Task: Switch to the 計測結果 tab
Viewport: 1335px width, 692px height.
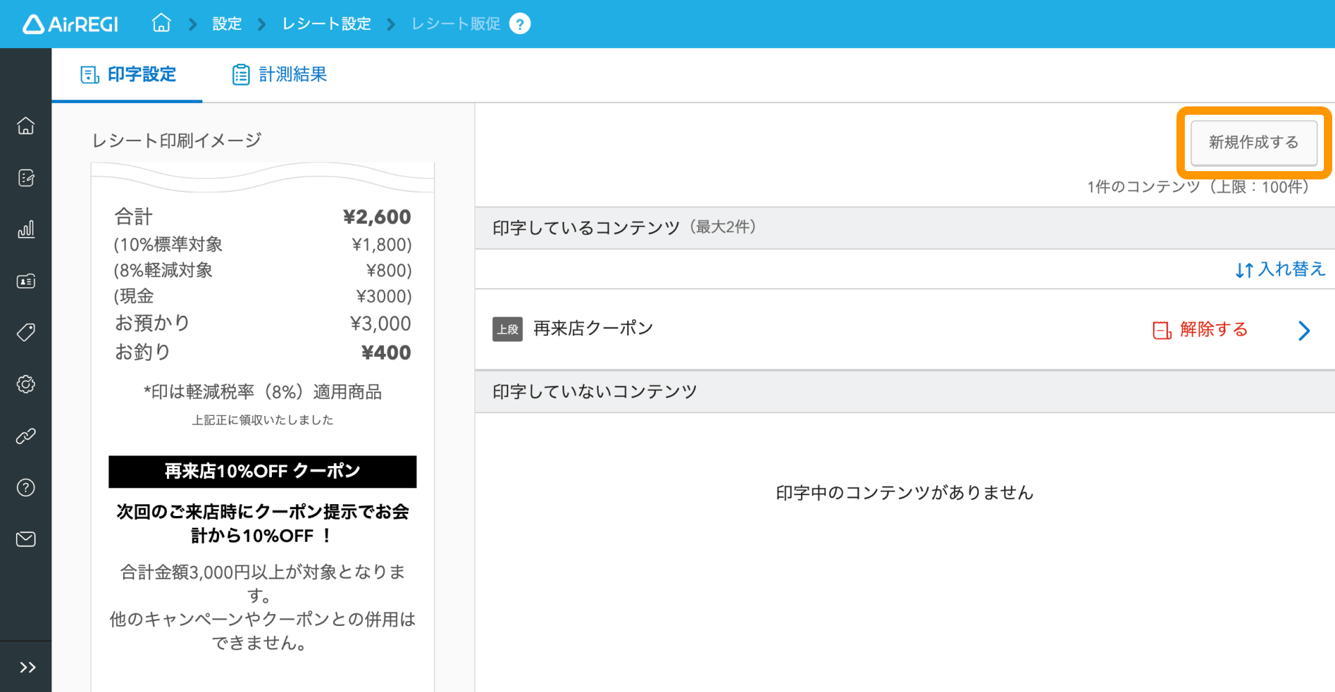Action: [280, 74]
